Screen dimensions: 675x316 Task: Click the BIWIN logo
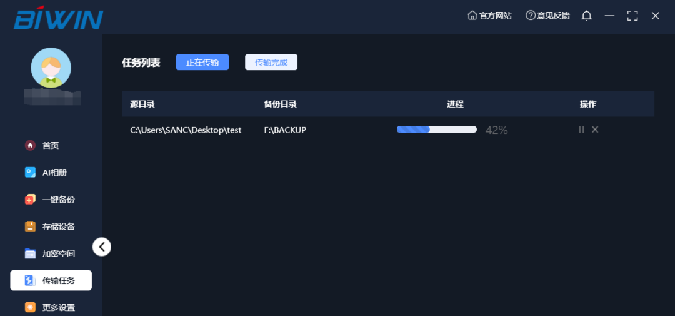click(x=58, y=18)
